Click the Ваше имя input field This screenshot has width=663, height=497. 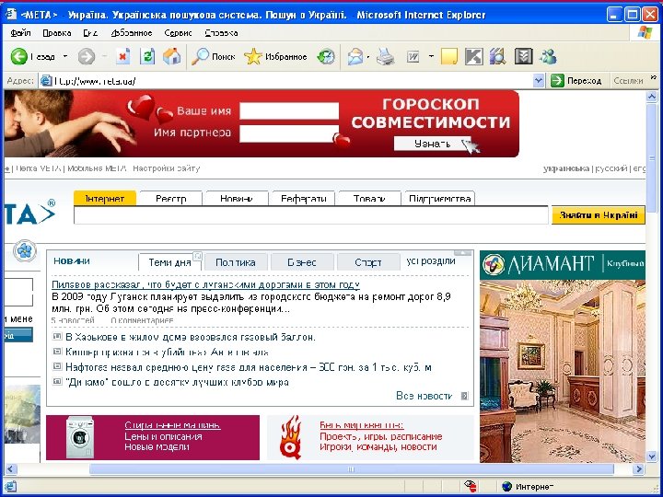coord(289,111)
